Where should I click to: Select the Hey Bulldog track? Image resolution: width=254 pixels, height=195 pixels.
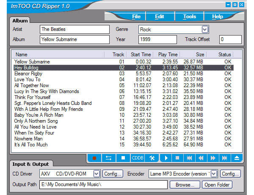[124, 68]
